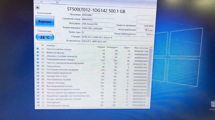Viewport: 215px width, 120px height.
Task: Click status dot for 07 ошибок позиционирования
Action: [x=38, y=62]
